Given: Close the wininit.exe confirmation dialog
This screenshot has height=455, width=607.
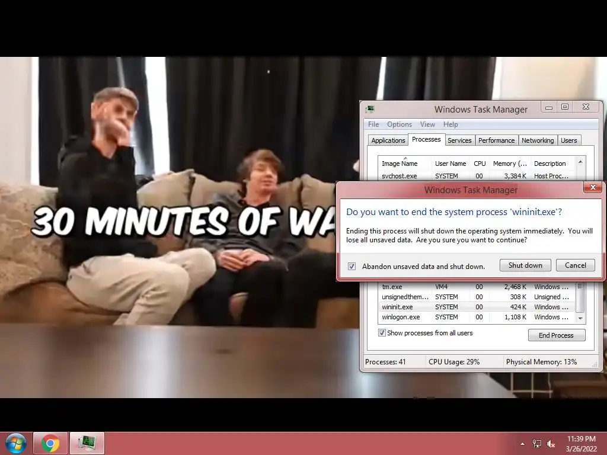Looking at the screenshot, I should [x=593, y=187].
